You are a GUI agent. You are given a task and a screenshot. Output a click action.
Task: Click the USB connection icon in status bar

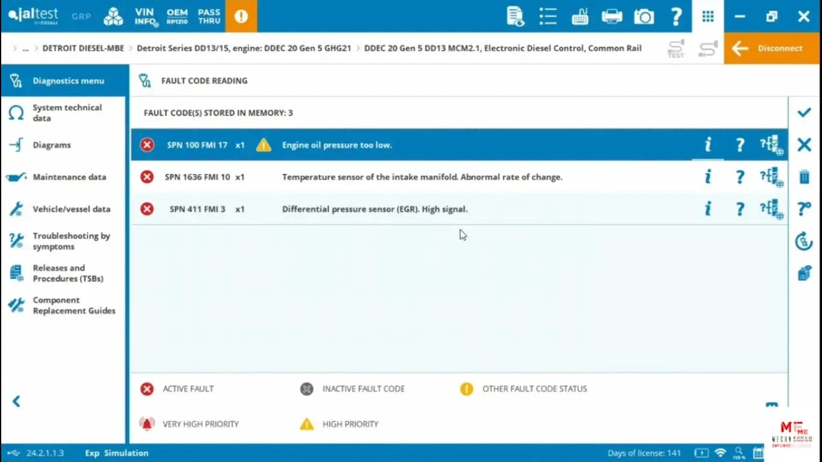pyautogui.click(x=14, y=453)
